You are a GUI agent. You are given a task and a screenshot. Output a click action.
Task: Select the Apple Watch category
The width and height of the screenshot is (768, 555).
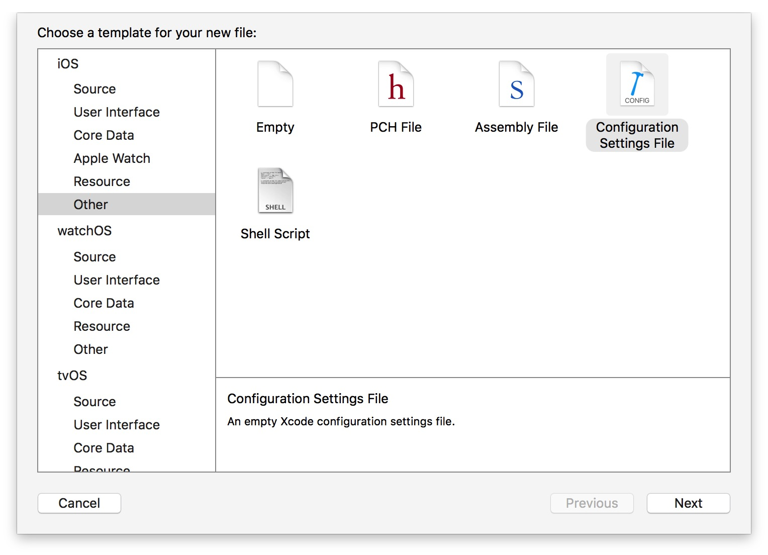pyautogui.click(x=112, y=158)
